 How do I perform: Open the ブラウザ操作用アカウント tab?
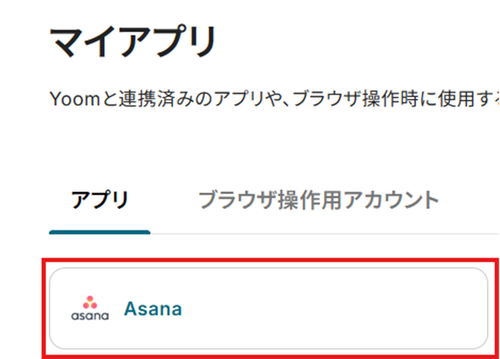(x=318, y=200)
